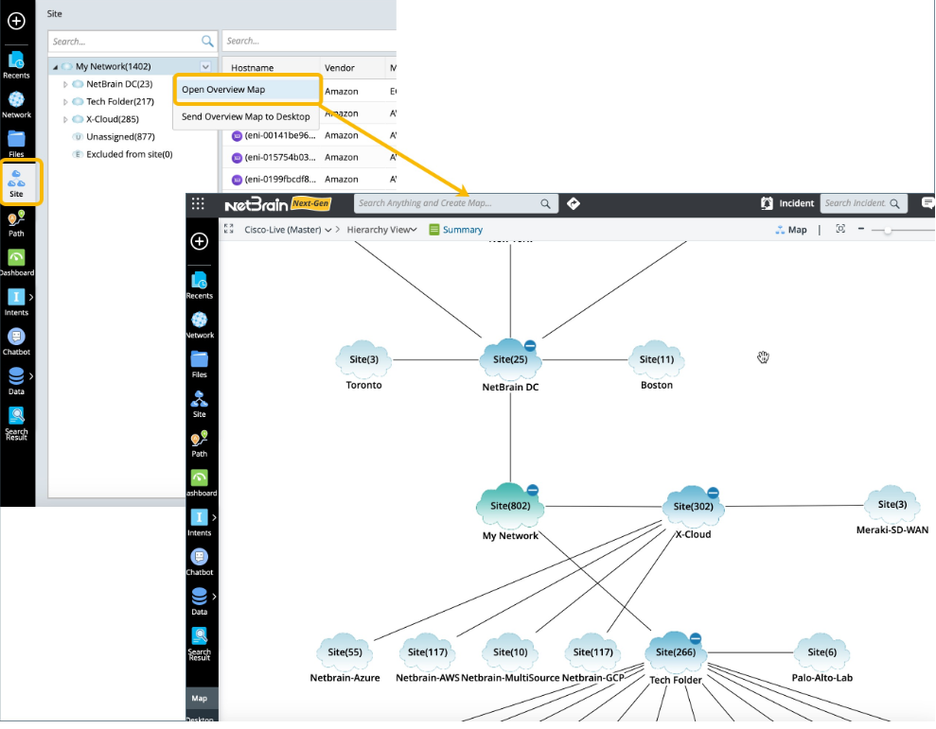Collapse the NetBrain DC site cloud
The height and width of the screenshot is (729, 936).
coord(530,345)
